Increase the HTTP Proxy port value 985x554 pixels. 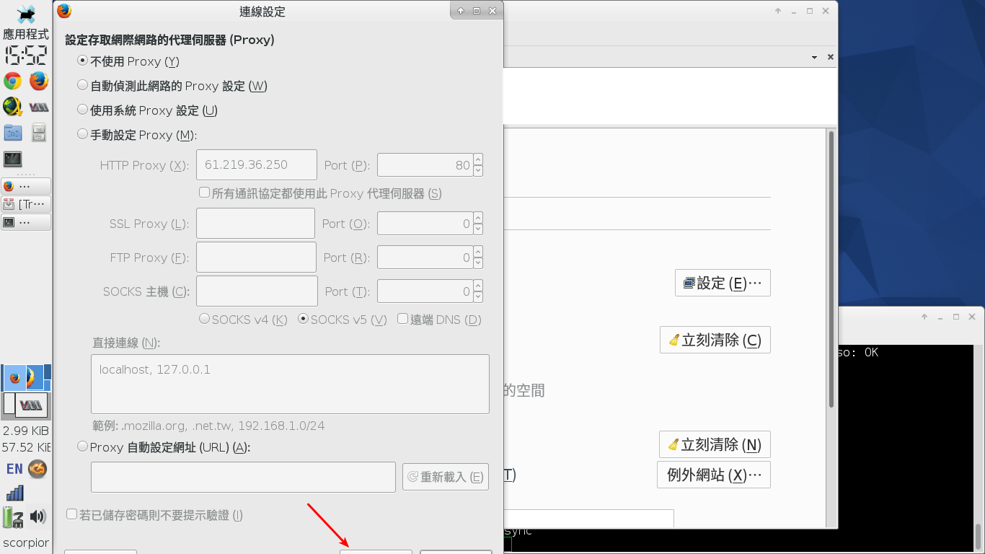pos(478,159)
